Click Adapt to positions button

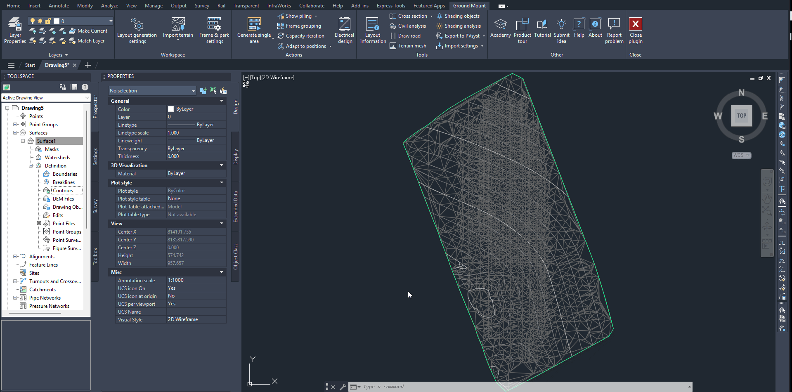tap(302, 46)
